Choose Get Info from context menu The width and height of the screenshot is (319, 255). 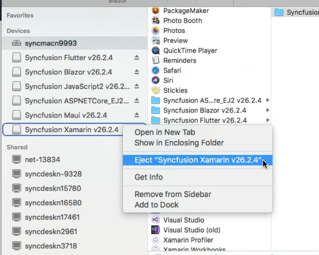click(197, 177)
